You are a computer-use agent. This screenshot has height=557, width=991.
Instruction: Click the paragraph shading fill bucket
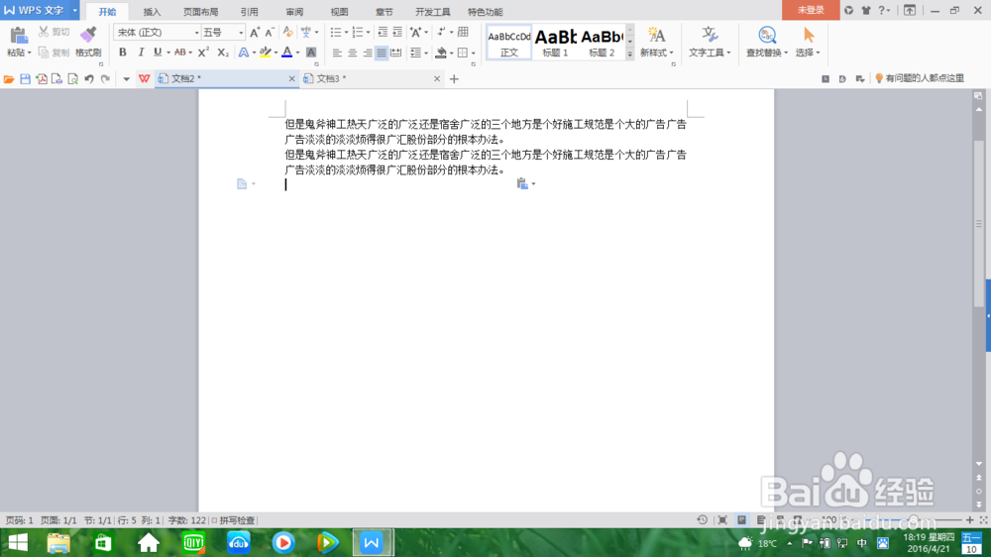[441, 54]
